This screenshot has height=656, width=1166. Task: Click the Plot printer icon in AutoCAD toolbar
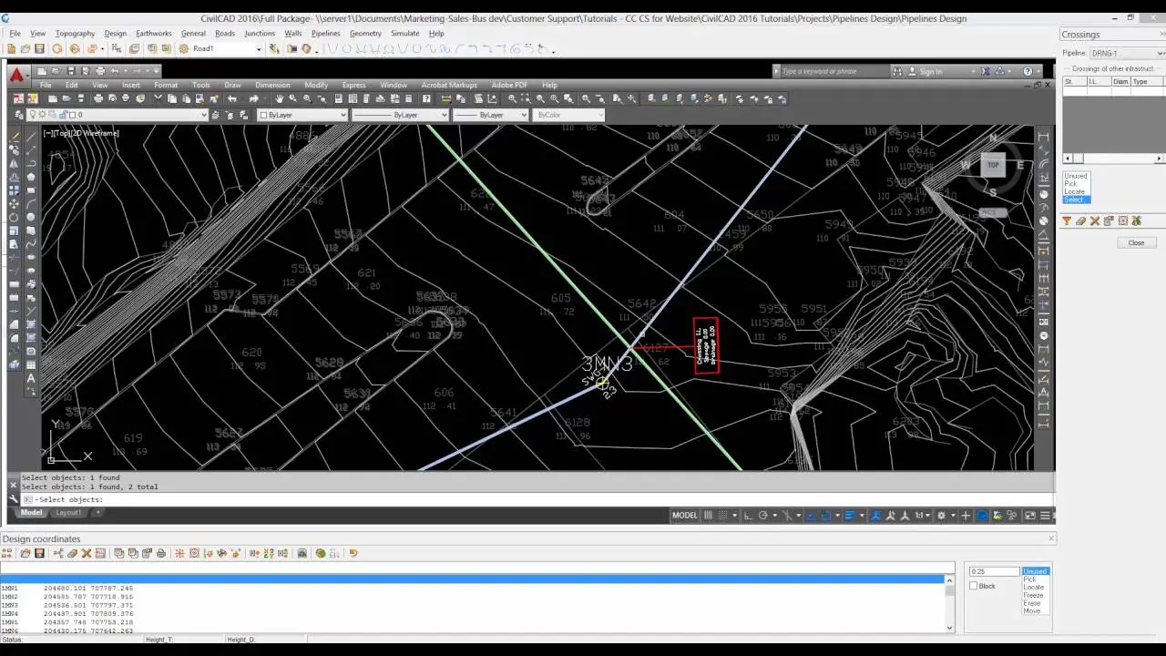[97, 98]
